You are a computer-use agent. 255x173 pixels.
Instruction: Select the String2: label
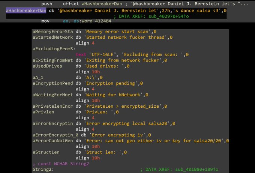[x=43, y=169]
